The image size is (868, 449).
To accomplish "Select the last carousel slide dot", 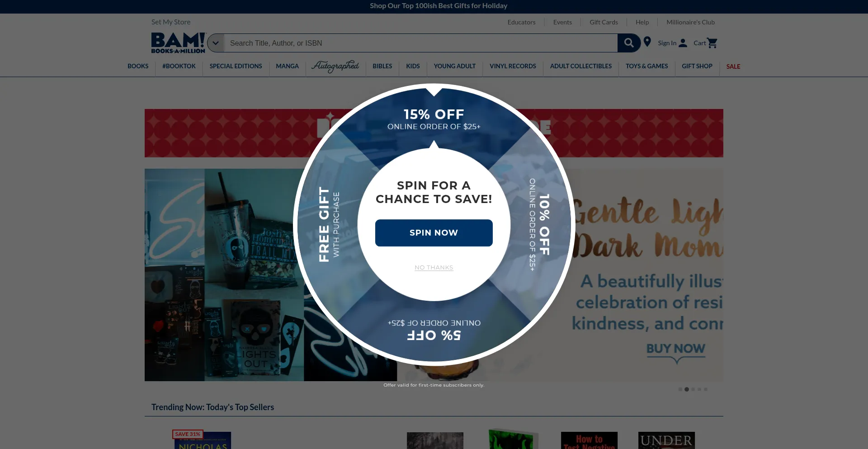I will [705, 389].
